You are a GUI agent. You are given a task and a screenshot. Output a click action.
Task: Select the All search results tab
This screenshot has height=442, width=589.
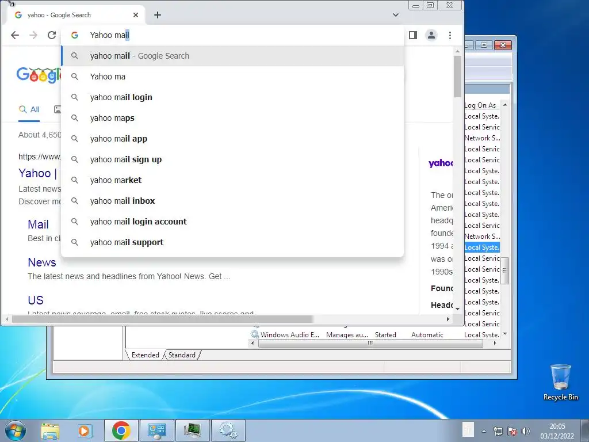(29, 109)
